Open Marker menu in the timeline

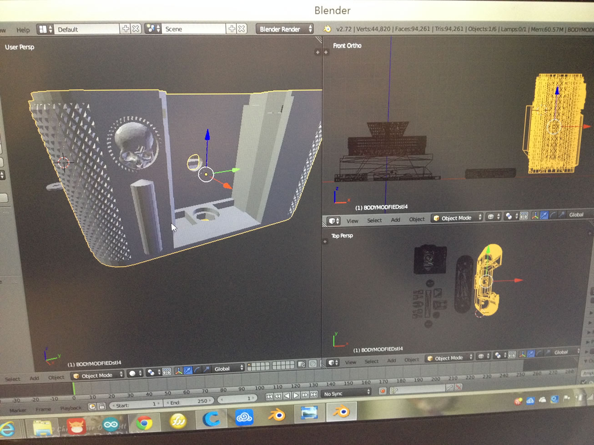18,410
